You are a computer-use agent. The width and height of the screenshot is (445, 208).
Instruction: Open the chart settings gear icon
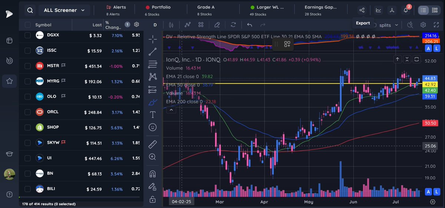click(423, 25)
